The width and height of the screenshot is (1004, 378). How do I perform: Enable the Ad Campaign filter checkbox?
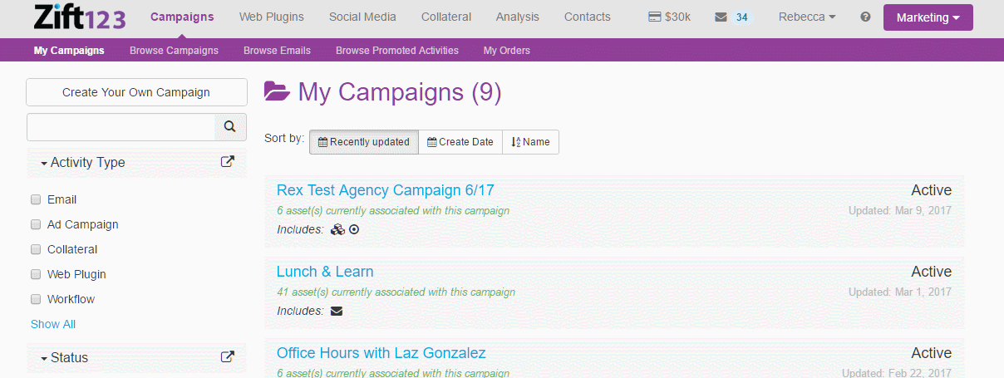click(36, 224)
